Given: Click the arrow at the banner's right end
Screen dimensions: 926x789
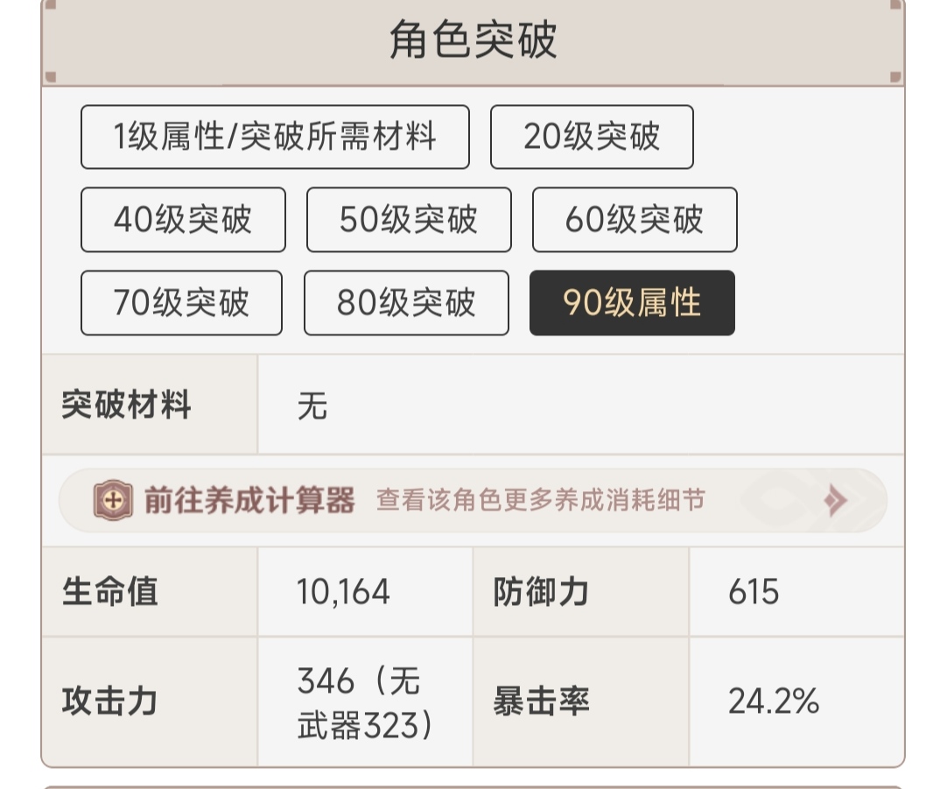Looking at the screenshot, I should 836,501.
